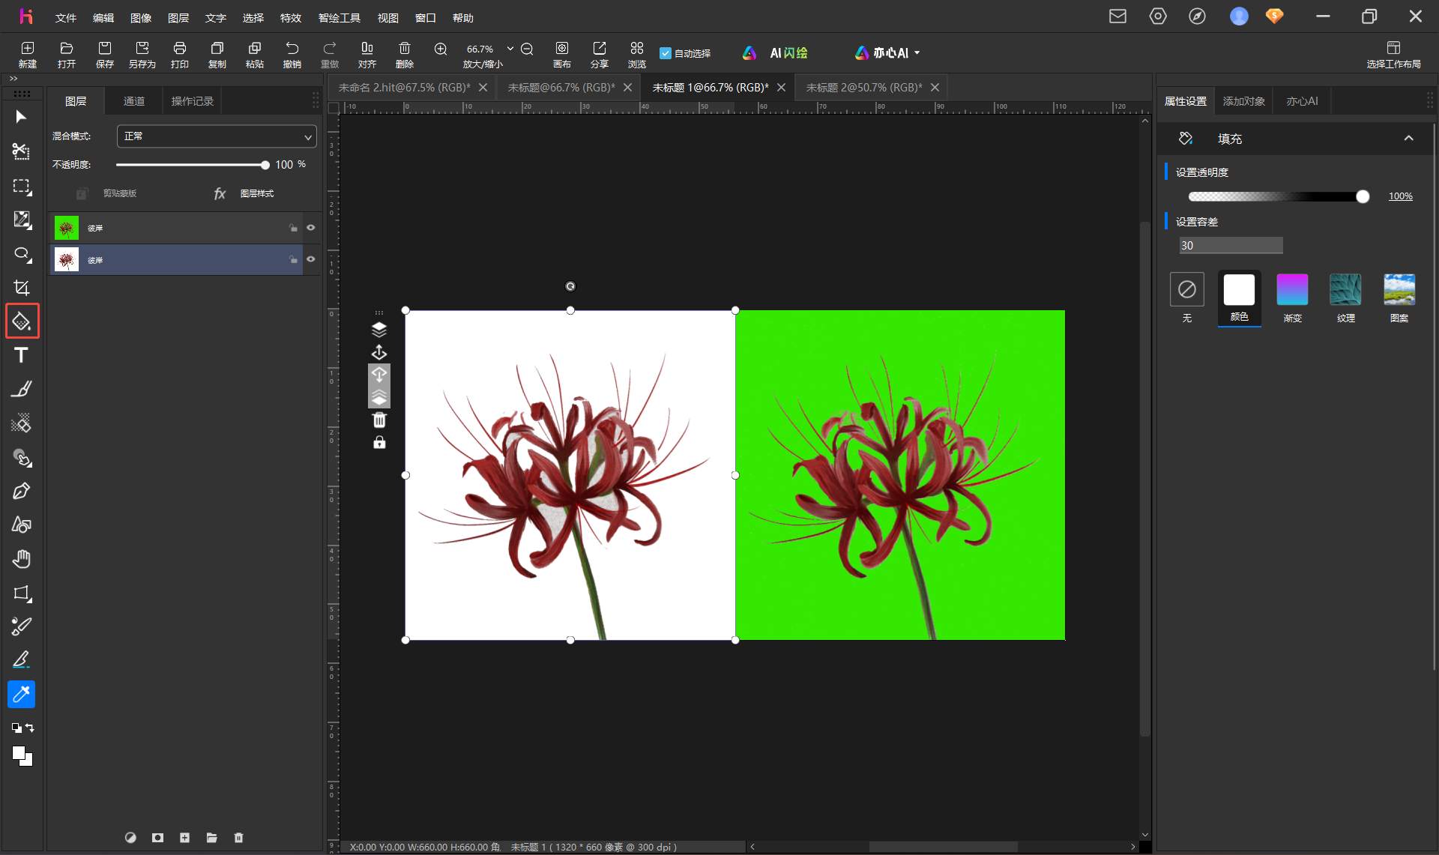Click the zoom in magnifier icon
The image size is (1439, 855).
pos(441,49)
